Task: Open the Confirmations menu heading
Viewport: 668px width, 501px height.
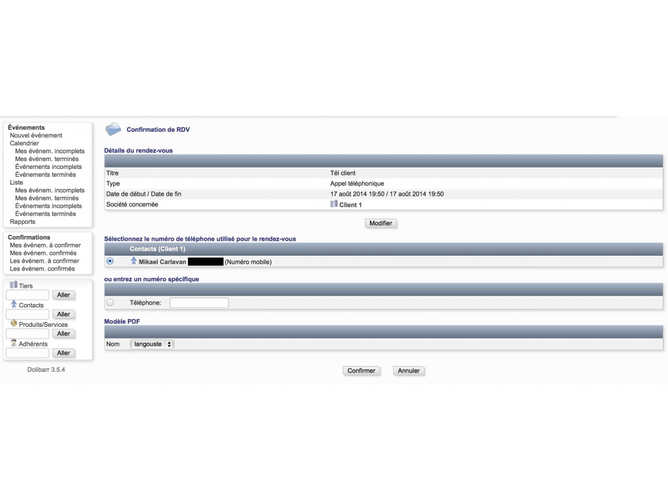Action: (x=29, y=237)
